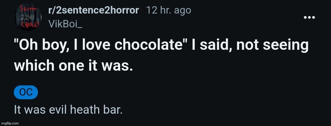Click the "12 hr. ago" timestamp
The image size is (331, 126).
[169, 10]
